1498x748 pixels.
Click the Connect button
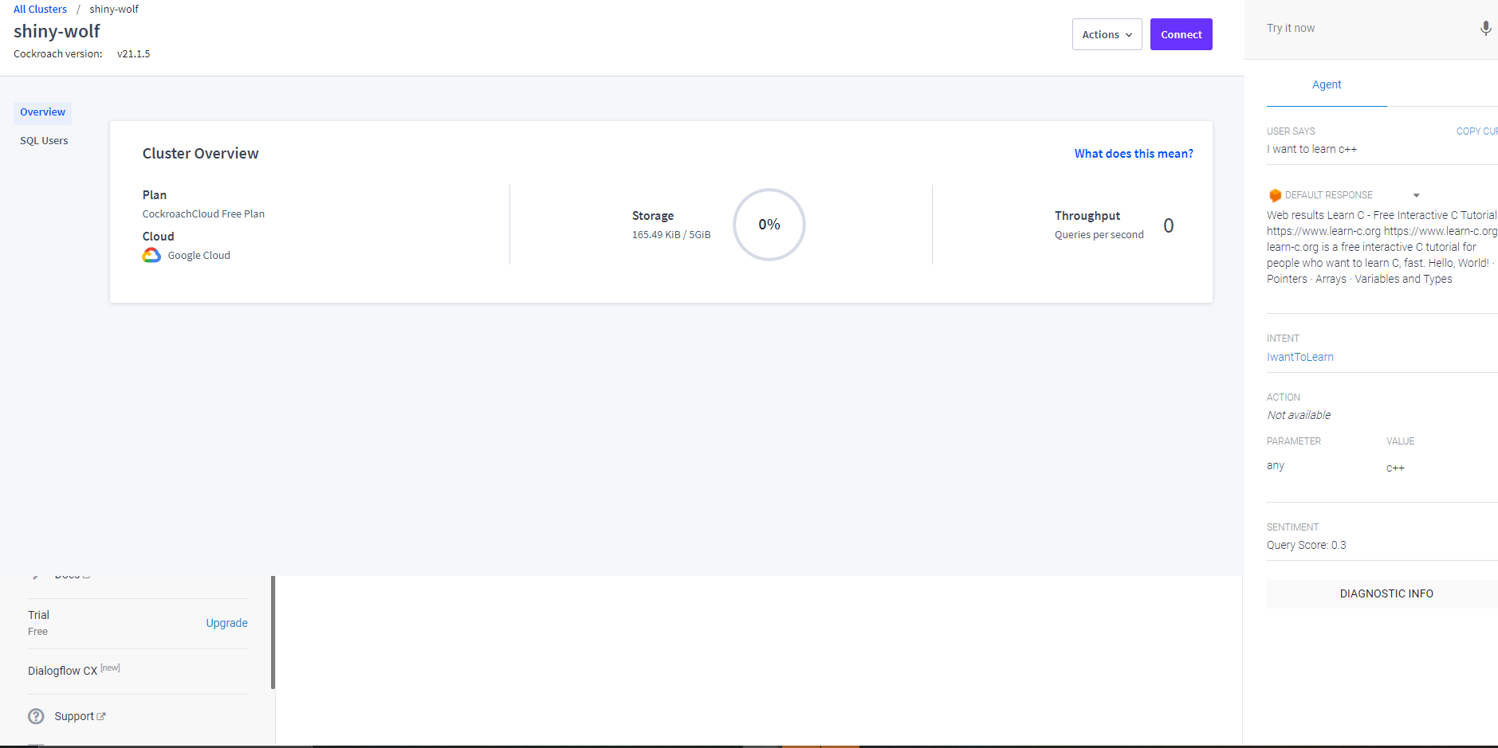tap(1181, 34)
